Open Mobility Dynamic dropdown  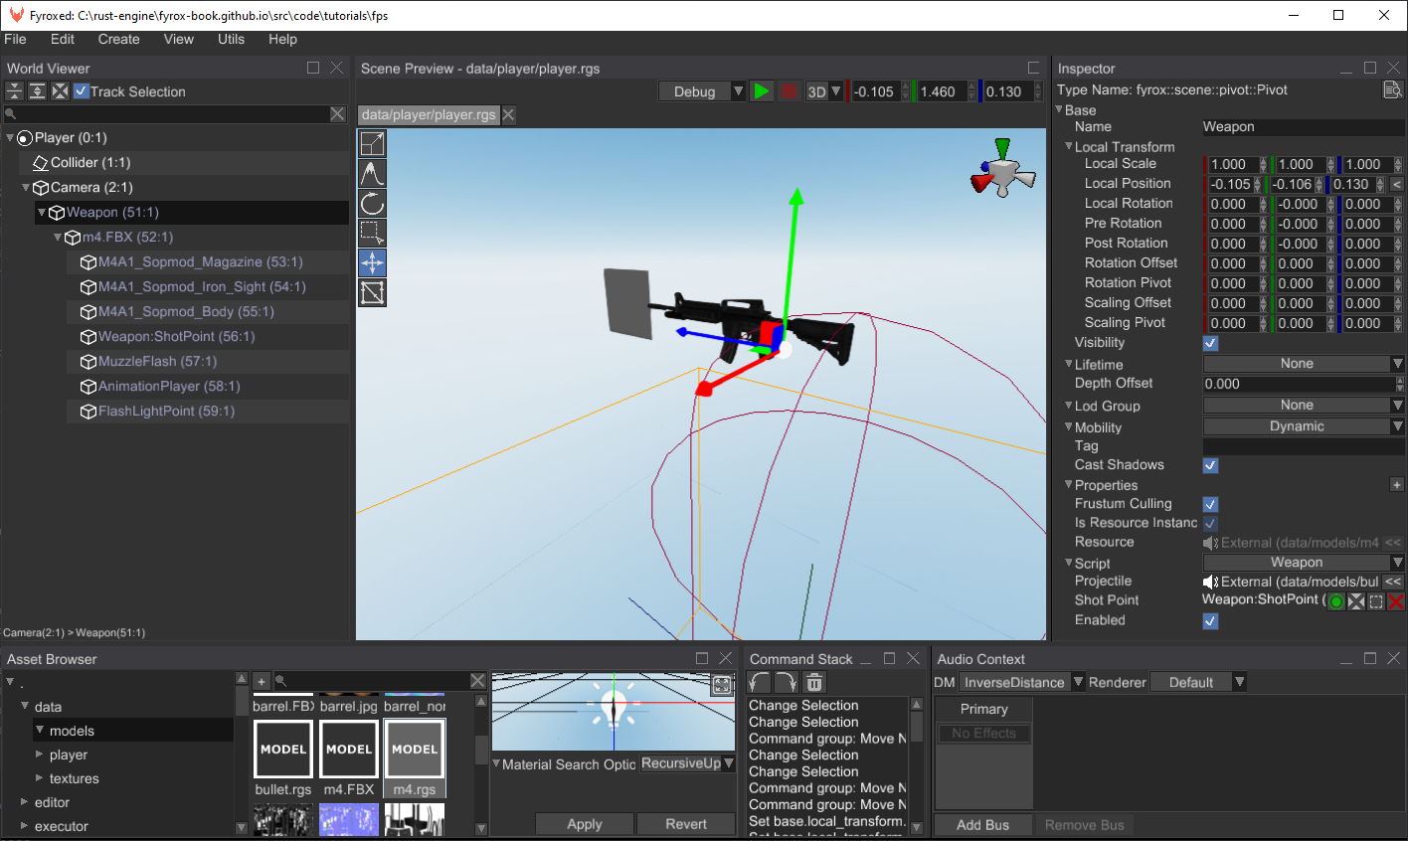pos(1304,426)
